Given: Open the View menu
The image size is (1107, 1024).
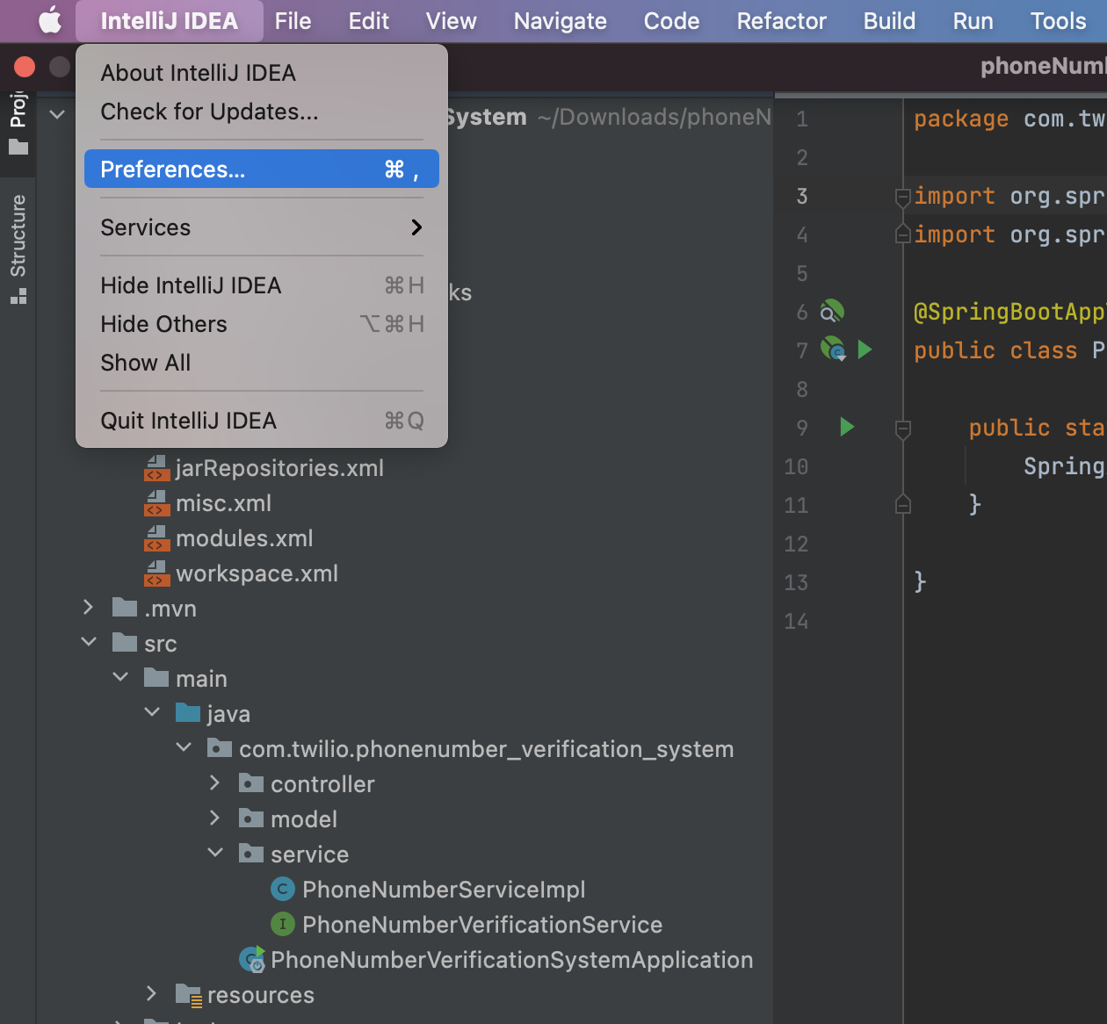Looking at the screenshot, I should tap(452, 21).
